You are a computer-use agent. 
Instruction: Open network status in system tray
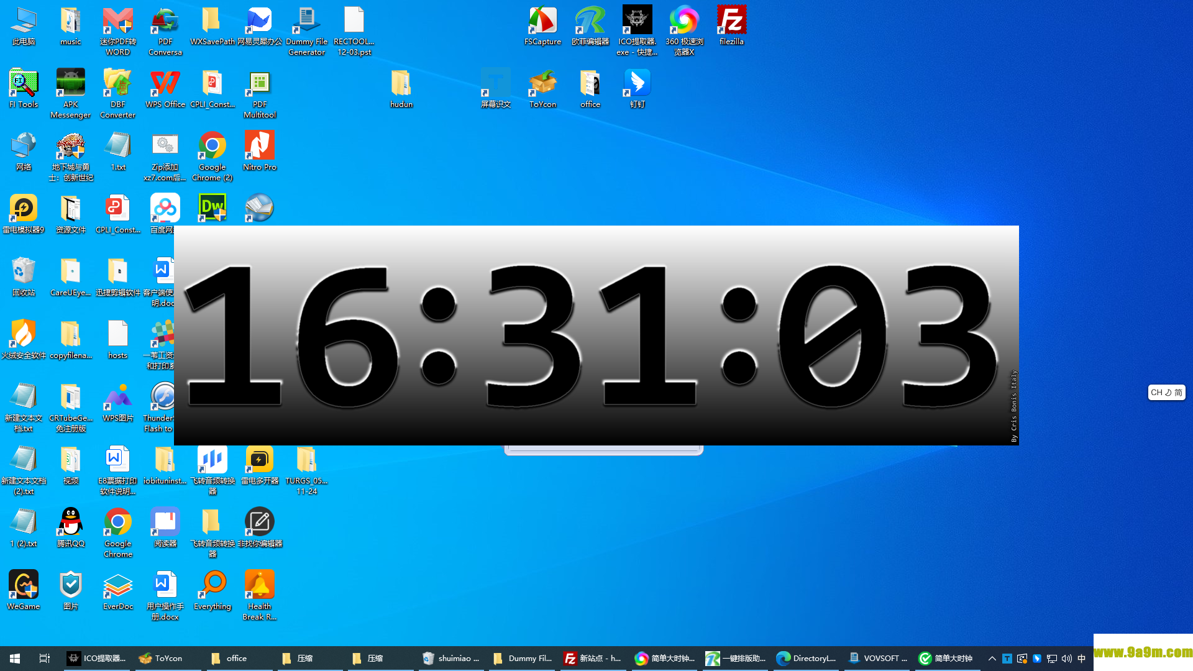pos(1052,658)
